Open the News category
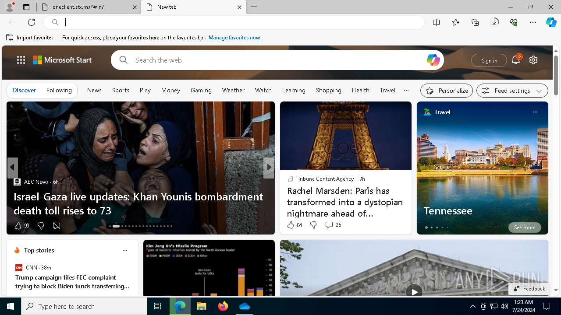This screenshot has height=315, width=561. click(94, 90)
